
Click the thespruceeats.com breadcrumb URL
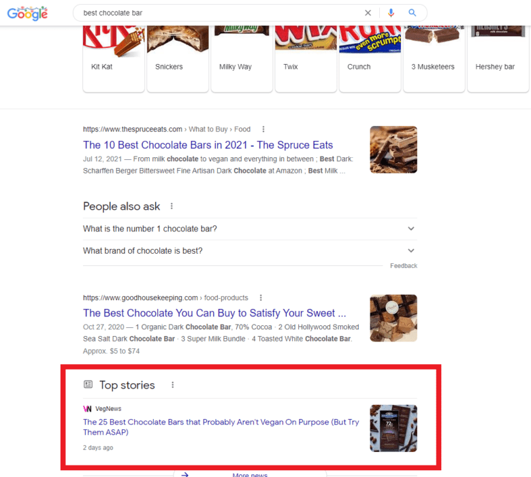tap(167, 129)
